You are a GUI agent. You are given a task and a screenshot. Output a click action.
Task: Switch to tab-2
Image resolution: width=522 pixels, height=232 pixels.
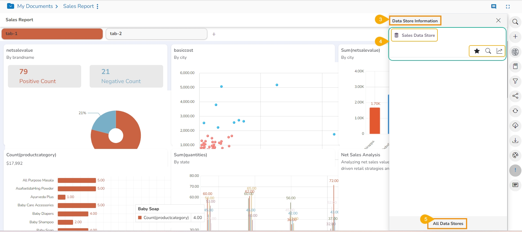(156, 34)
